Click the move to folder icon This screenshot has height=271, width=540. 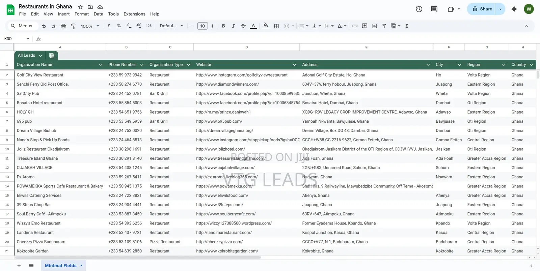(x=90, y=7)
